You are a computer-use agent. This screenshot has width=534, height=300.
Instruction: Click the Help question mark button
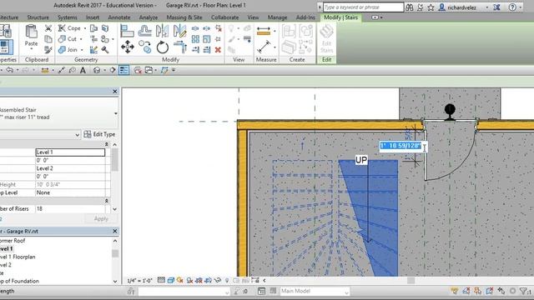pyautogui.click(x=512, y=7)
